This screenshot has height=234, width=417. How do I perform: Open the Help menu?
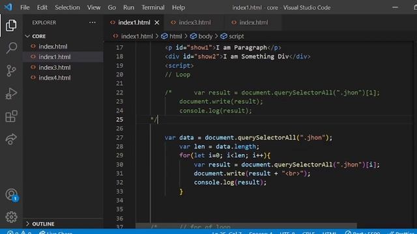click(179, 7)
